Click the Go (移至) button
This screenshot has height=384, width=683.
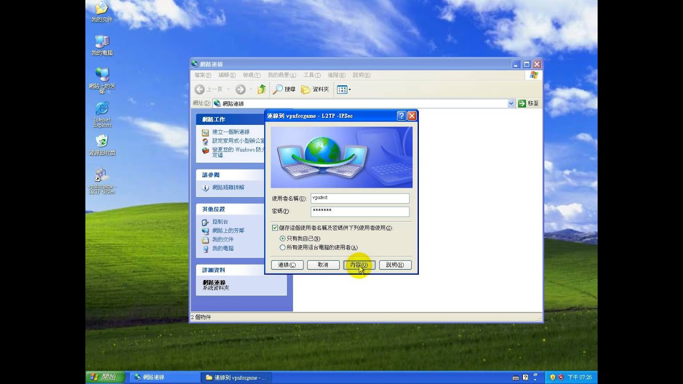point(528,103)
